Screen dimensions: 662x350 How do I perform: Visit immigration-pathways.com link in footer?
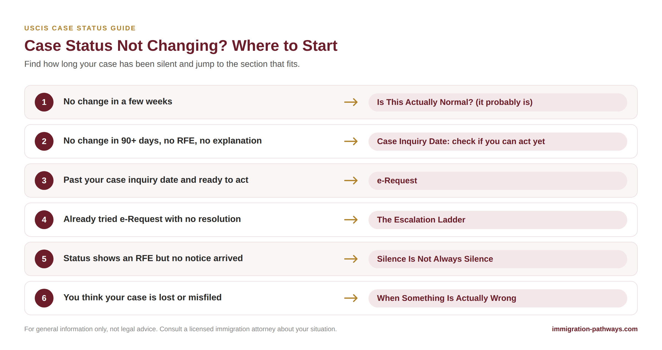click(595, 329)
